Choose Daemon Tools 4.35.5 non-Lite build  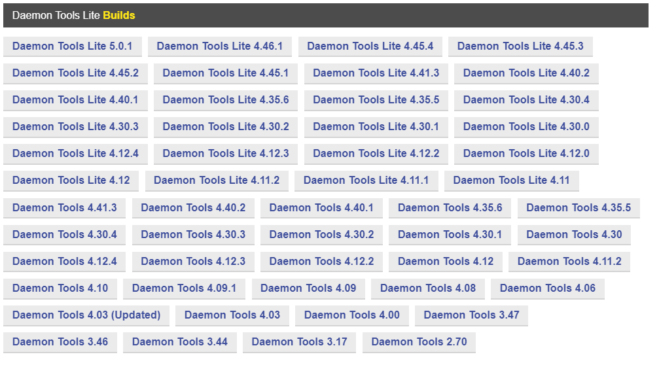pyautogui.click(x=579, y=208)
